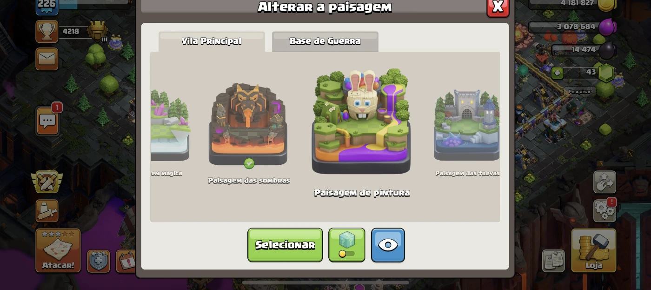Image resolution: width=651 pixels, height=290 pixels.
Task: Open the clan war crossed swords icon
Action: point(46,182)
